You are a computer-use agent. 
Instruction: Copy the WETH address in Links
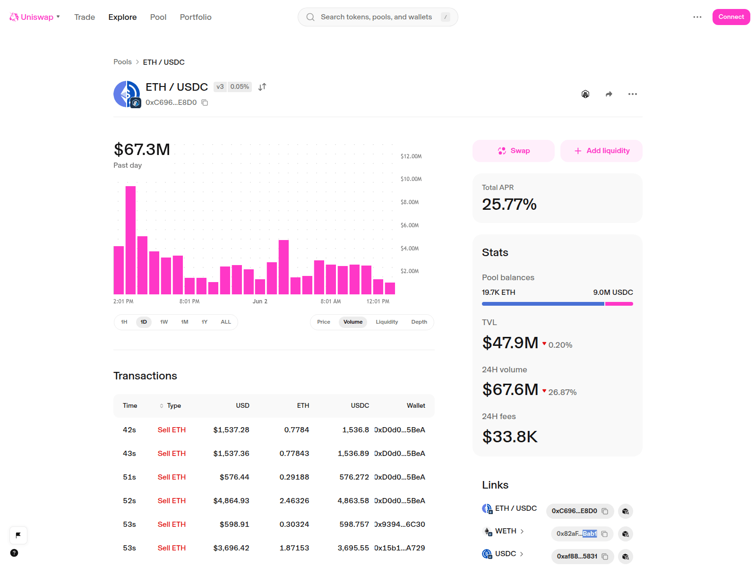pos(604,534)
